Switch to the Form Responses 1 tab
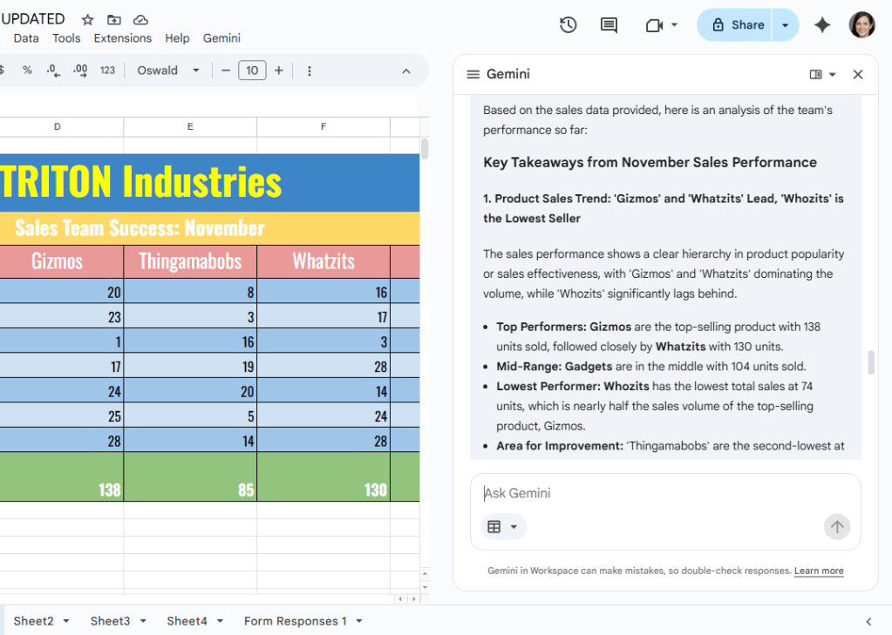 [295, 621]
